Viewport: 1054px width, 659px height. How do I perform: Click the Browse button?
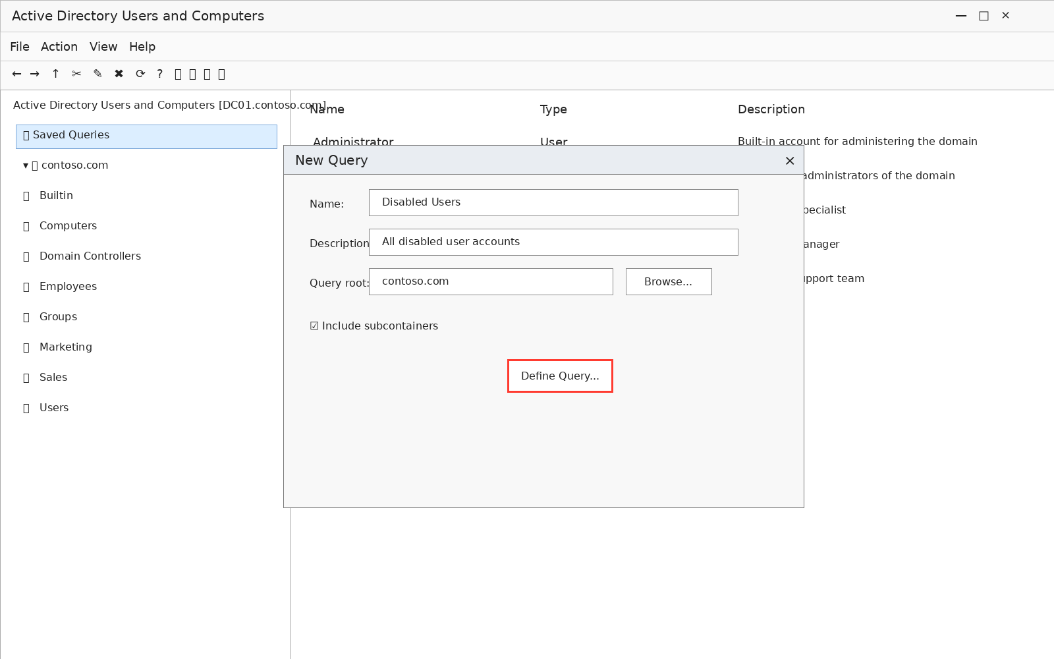coord(669,282)
